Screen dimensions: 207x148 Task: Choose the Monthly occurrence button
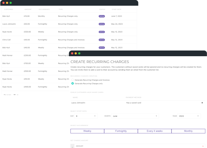[x=188, y=131]
